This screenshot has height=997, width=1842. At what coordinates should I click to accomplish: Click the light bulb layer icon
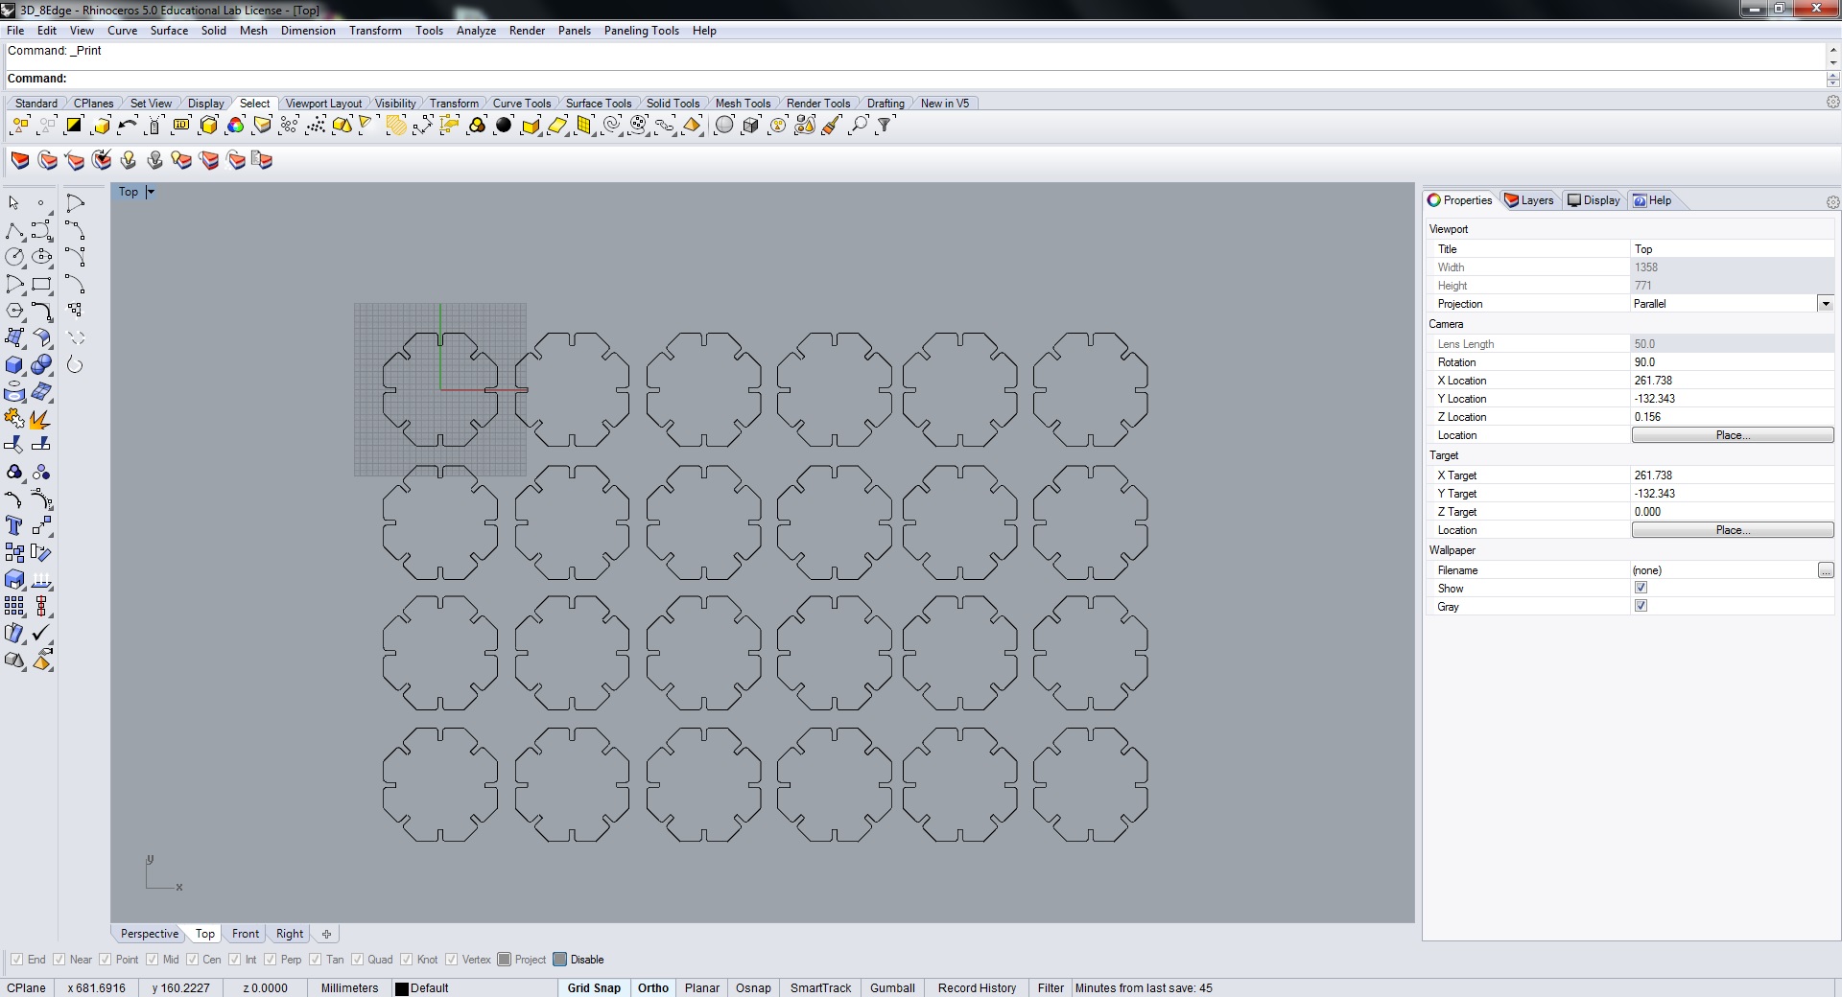pos(128,160)
